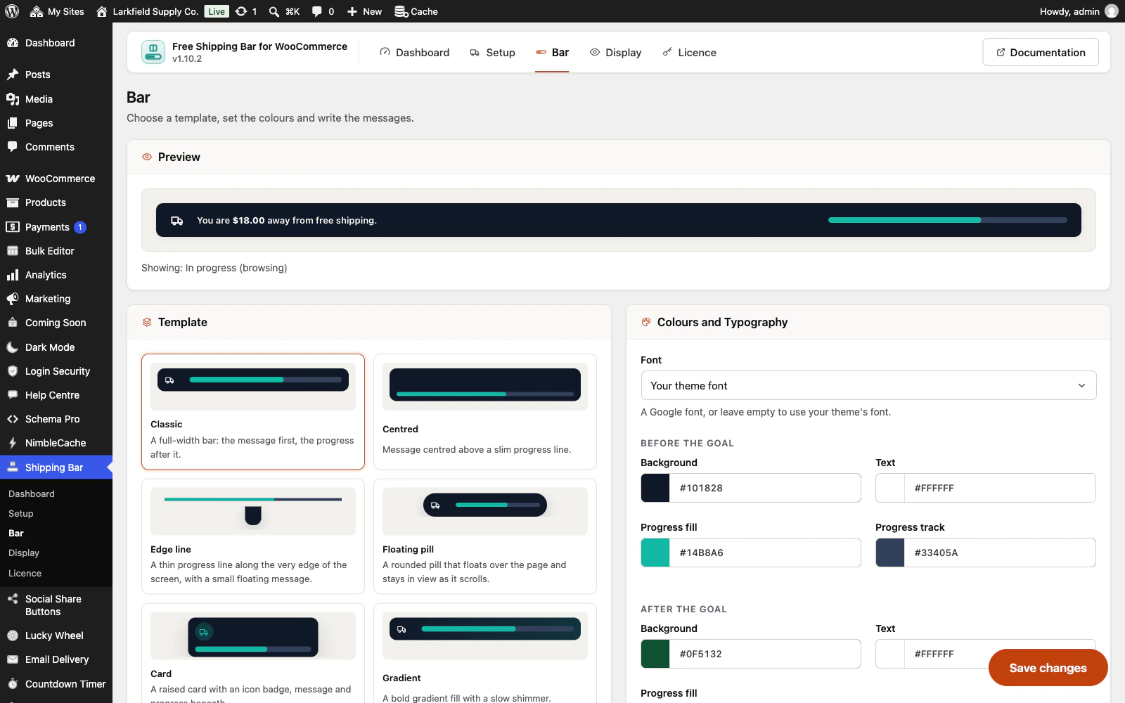
Task: Switch to the Setup tab
Action: click(492, 53)
